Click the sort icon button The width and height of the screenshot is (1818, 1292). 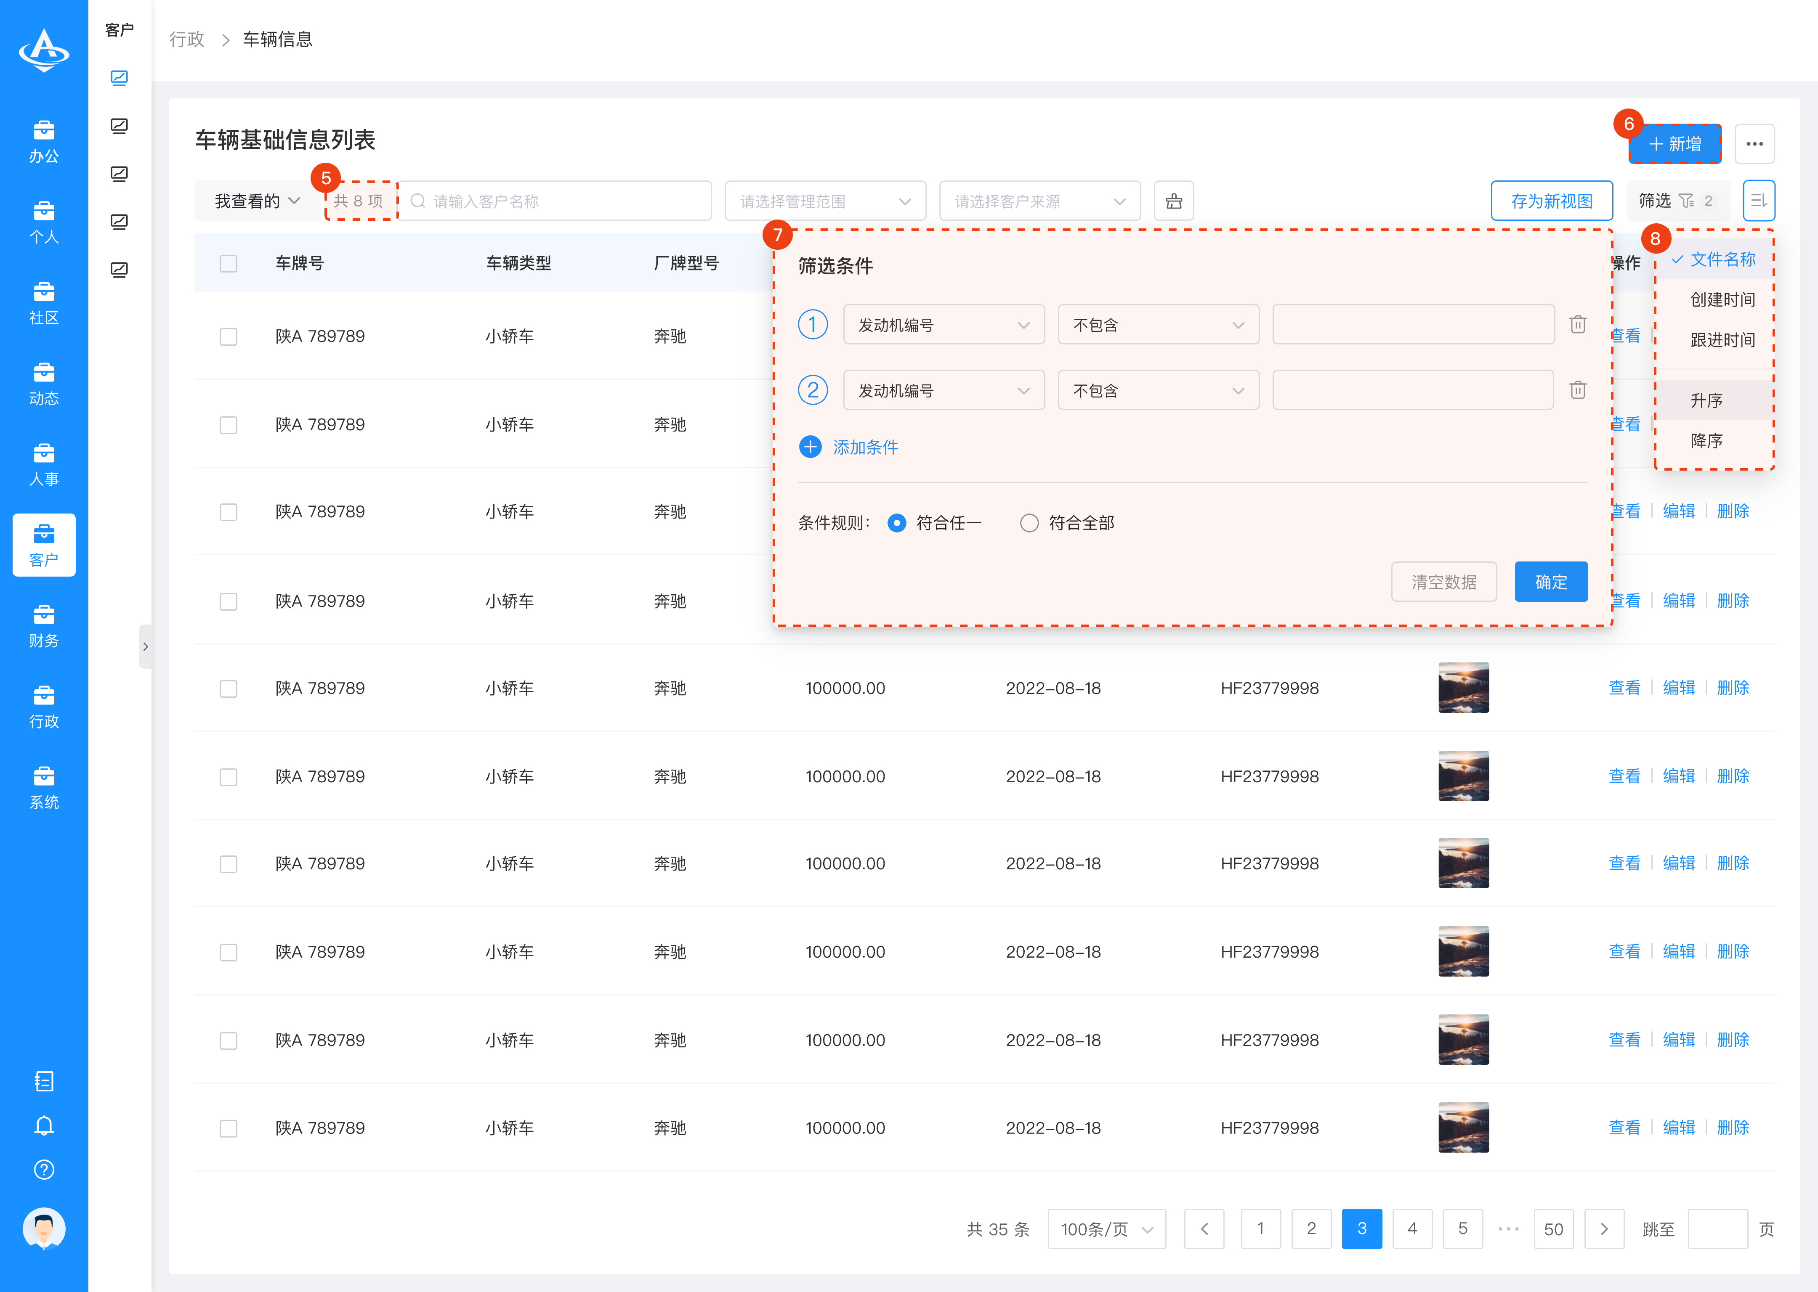coord(1759,201)
